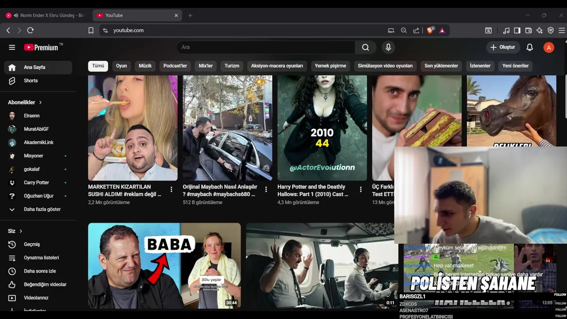
Task: Open the account avatar menu
Action: (x=549, y=47)
